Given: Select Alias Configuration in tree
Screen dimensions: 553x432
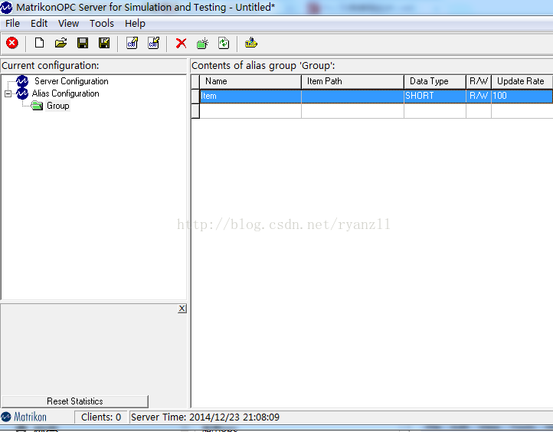Looking at the screenshot, I should coord(65,93).
